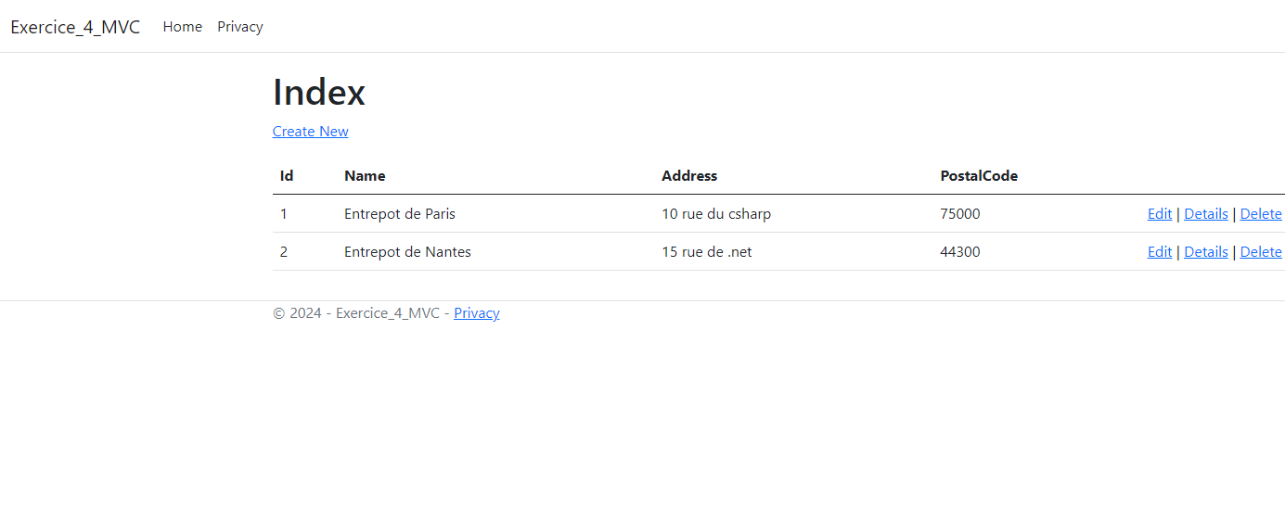Viewport: 1285px width, 508px height.
Task: Click the PostalCode column header
Action: pyautogui.click(x=979, y=176)
